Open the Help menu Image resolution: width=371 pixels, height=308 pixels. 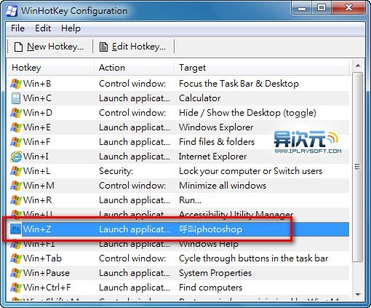pos(71,28)
